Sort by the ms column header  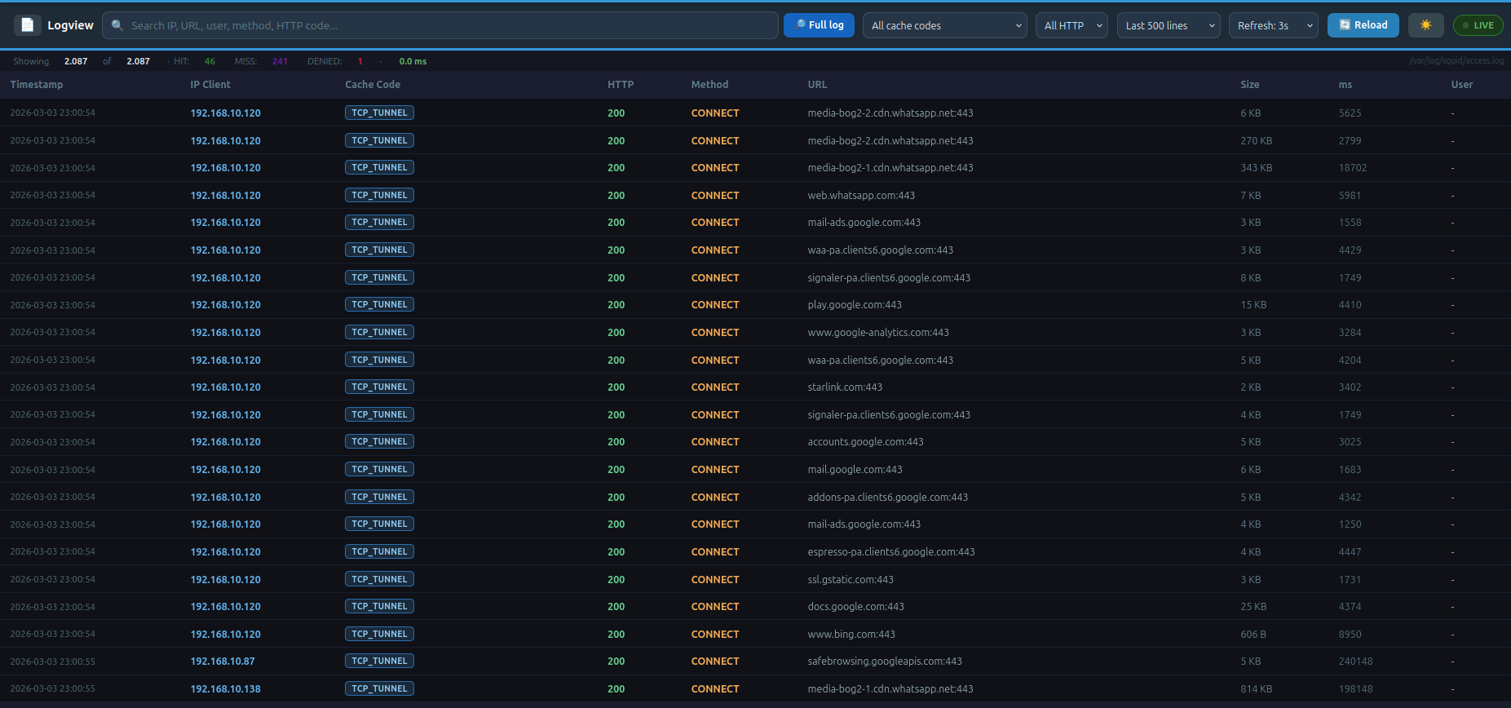1345,85
